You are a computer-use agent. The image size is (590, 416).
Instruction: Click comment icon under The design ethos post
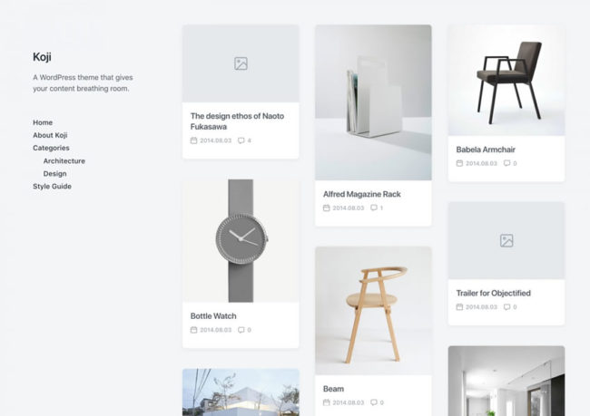point(241,140)
